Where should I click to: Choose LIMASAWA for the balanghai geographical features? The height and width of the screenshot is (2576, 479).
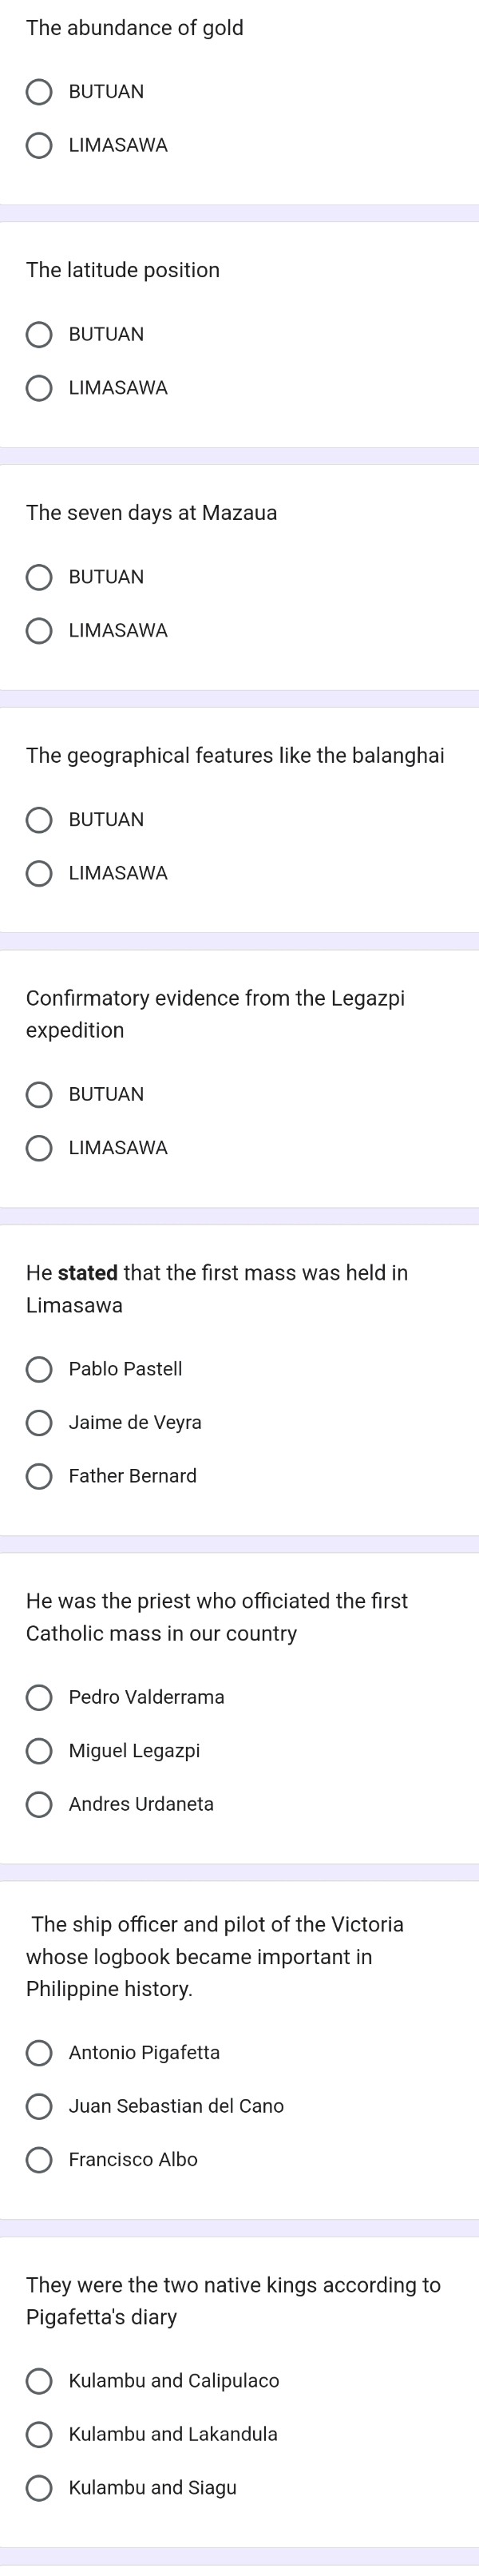pyautogui.click(x=39, y=874)
